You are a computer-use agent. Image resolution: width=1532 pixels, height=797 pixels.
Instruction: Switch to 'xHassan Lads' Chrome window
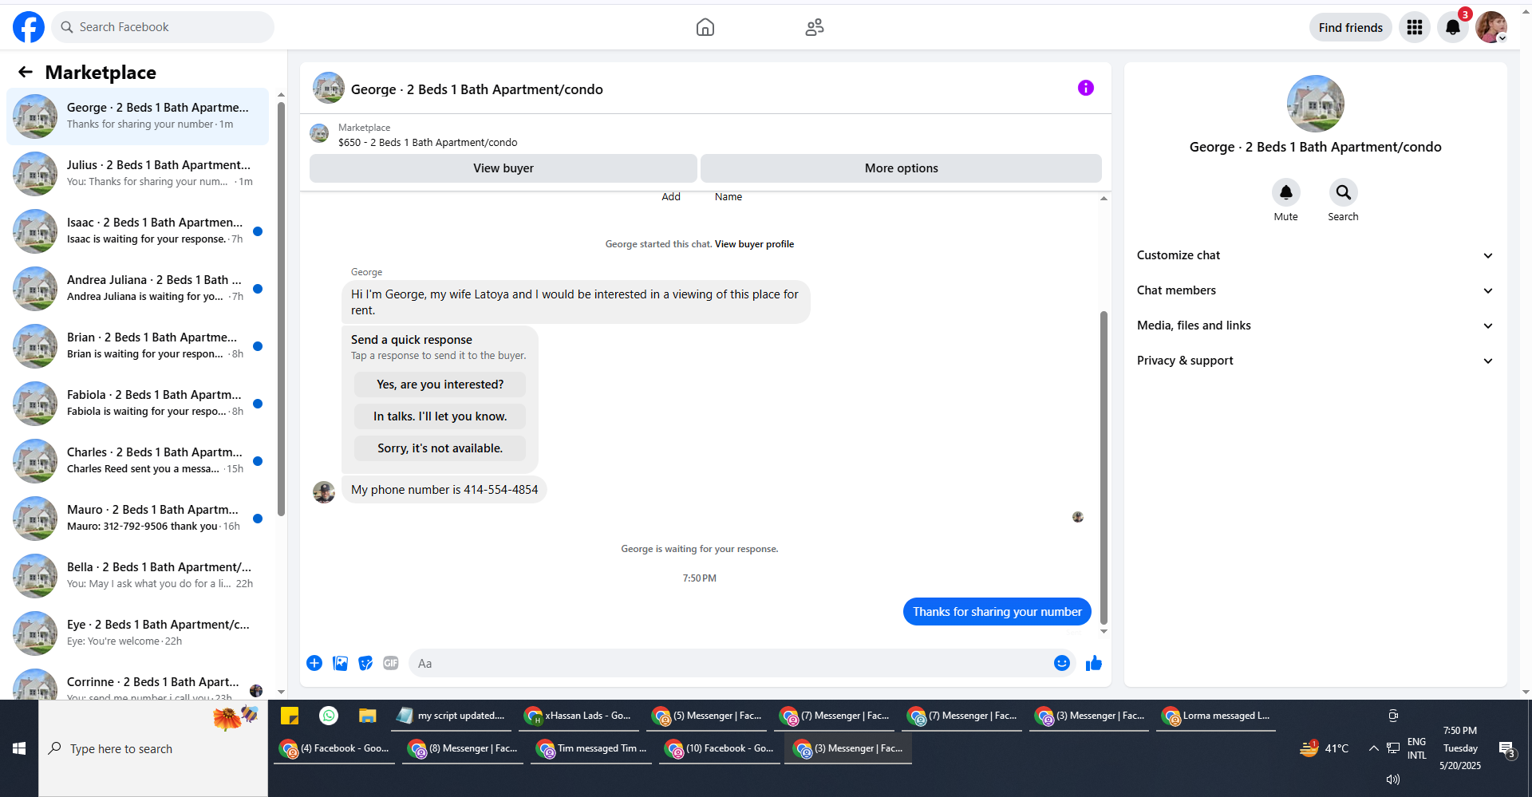(x=578, y=716)
